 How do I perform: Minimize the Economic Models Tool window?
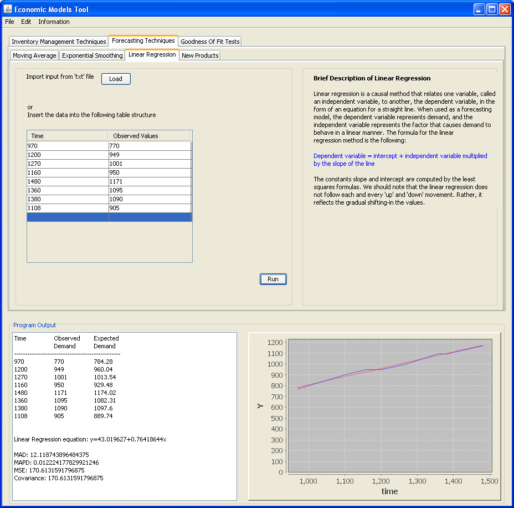pos(479,9)
